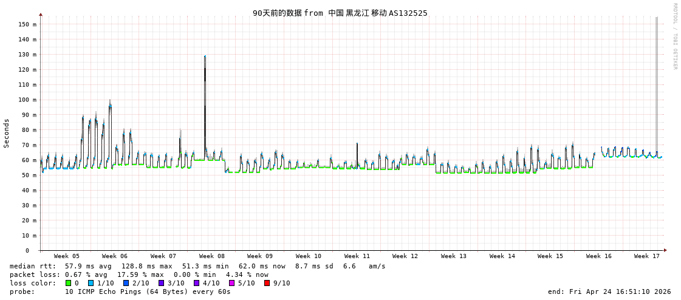Click the Week 17 axis label
The width and height of the screenshot is (681, 300).
tap(647, 256)
